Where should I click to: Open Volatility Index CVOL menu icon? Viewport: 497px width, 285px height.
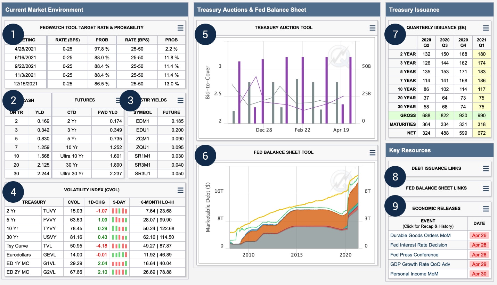click(180, 190)
